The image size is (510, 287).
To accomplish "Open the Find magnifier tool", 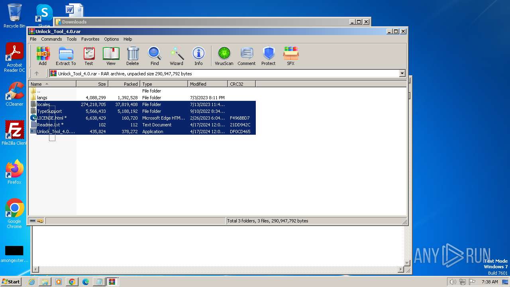I will click(x=155, y=56).
